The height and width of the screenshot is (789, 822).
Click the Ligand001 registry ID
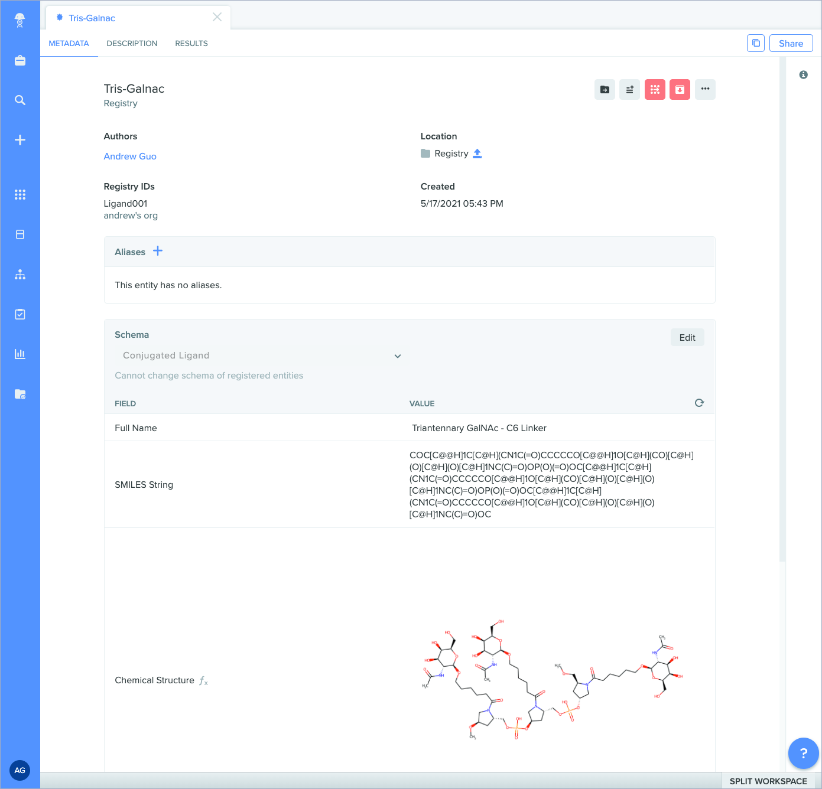click(x=125, y=204)
